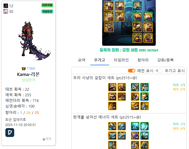Click the green claw item in 길잡이 set
Screen dimensions: 189x149
tap(144, 87)
